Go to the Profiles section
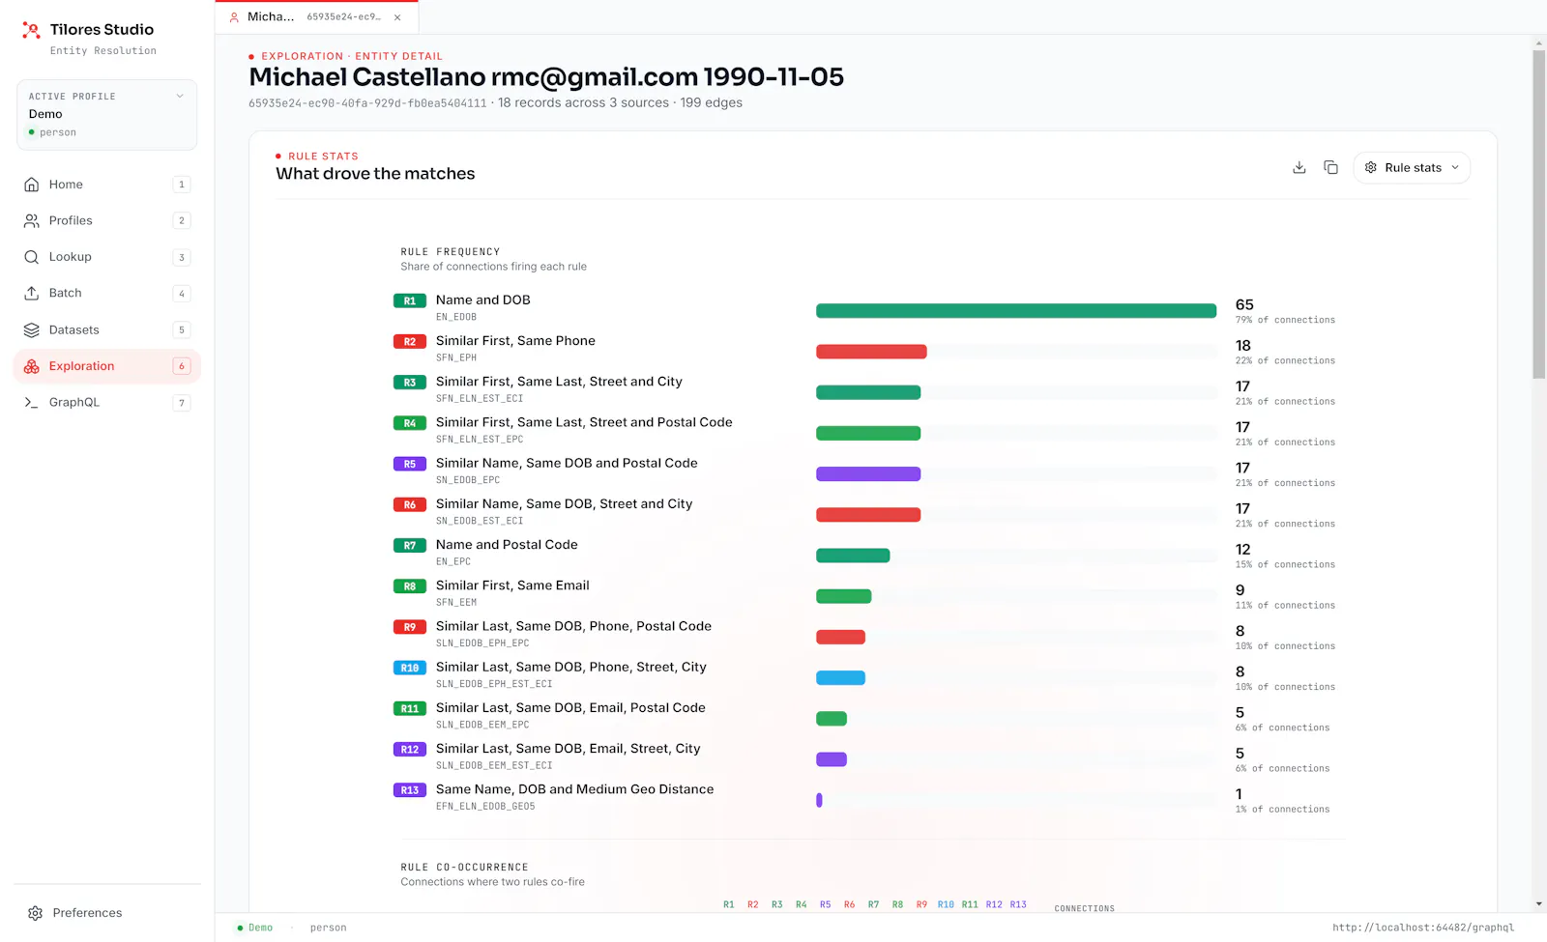Screen dimensions: 1547x942 [106, 220]
